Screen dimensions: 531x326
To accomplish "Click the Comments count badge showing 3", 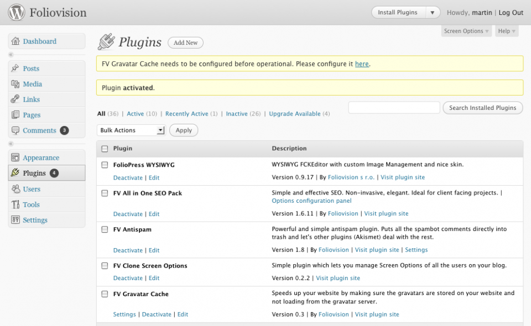I will pos(64,130).
